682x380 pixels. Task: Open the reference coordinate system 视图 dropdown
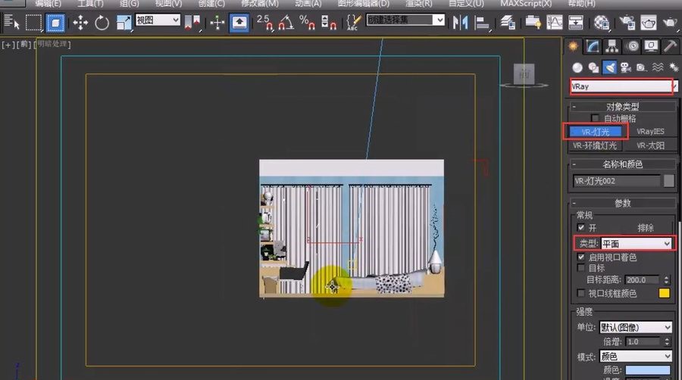(x=158, y=20)
